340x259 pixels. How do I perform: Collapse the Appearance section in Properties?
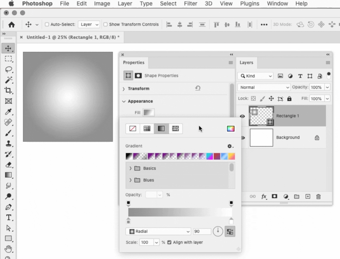click(124, 101)
